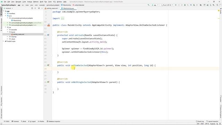Click gutter override icon beside onCreate
Viewport: 222px width, 125px height.
click(x=48, y=35)
